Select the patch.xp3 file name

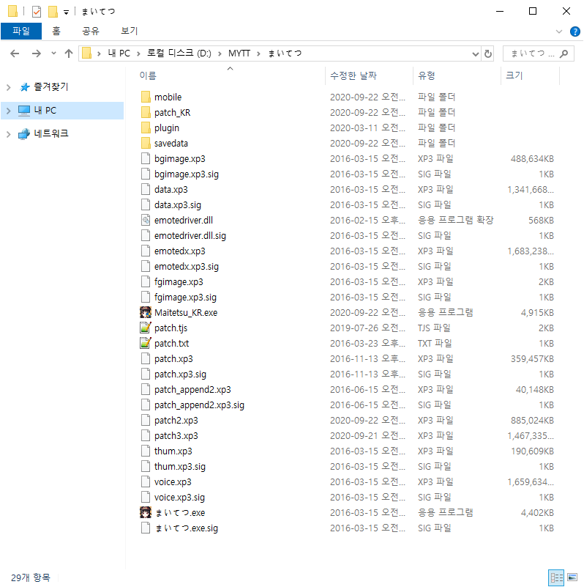pos(173,358)
